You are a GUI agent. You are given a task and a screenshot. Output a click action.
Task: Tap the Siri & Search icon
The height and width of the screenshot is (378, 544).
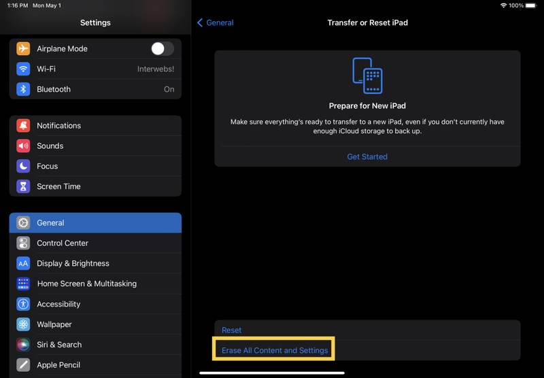[x=23, y=345]
